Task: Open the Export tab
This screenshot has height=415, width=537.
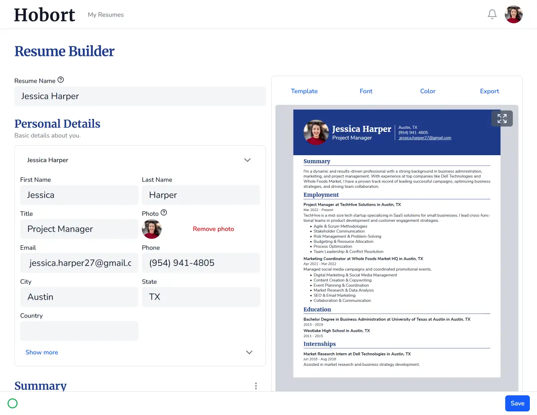Action: (x=490, y=91)
